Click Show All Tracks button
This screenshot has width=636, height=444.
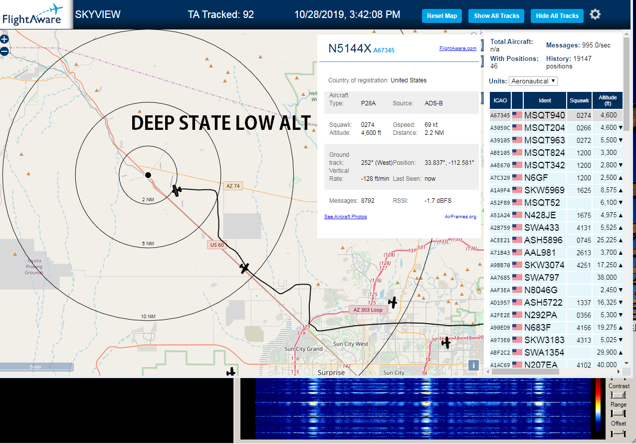coord(496,15)
